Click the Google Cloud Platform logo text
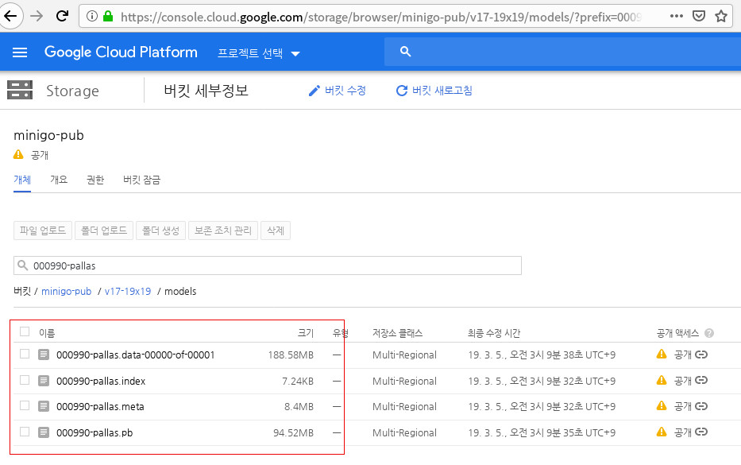 tap(121, 52)
